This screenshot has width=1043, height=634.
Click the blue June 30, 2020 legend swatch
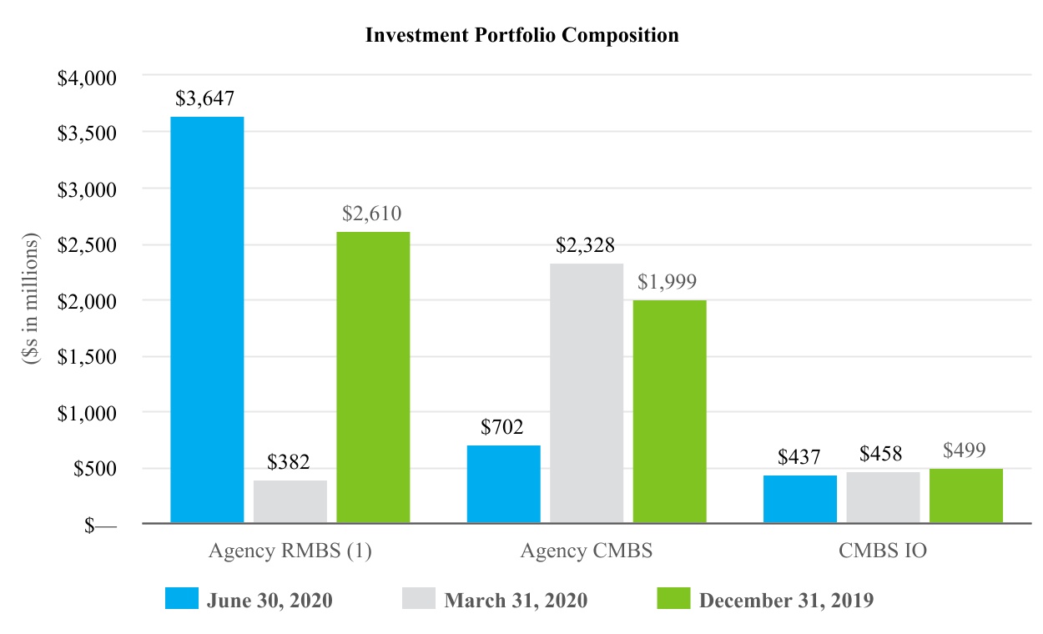181,599
